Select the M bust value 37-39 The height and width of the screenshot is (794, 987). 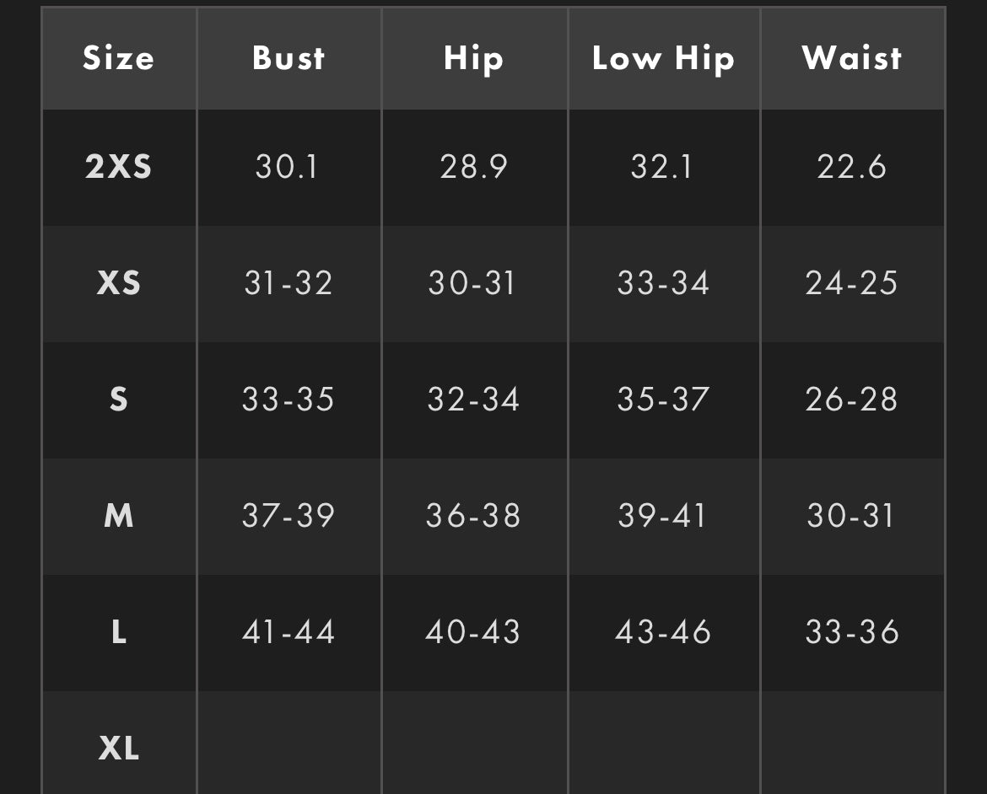(x=289, y=515)
